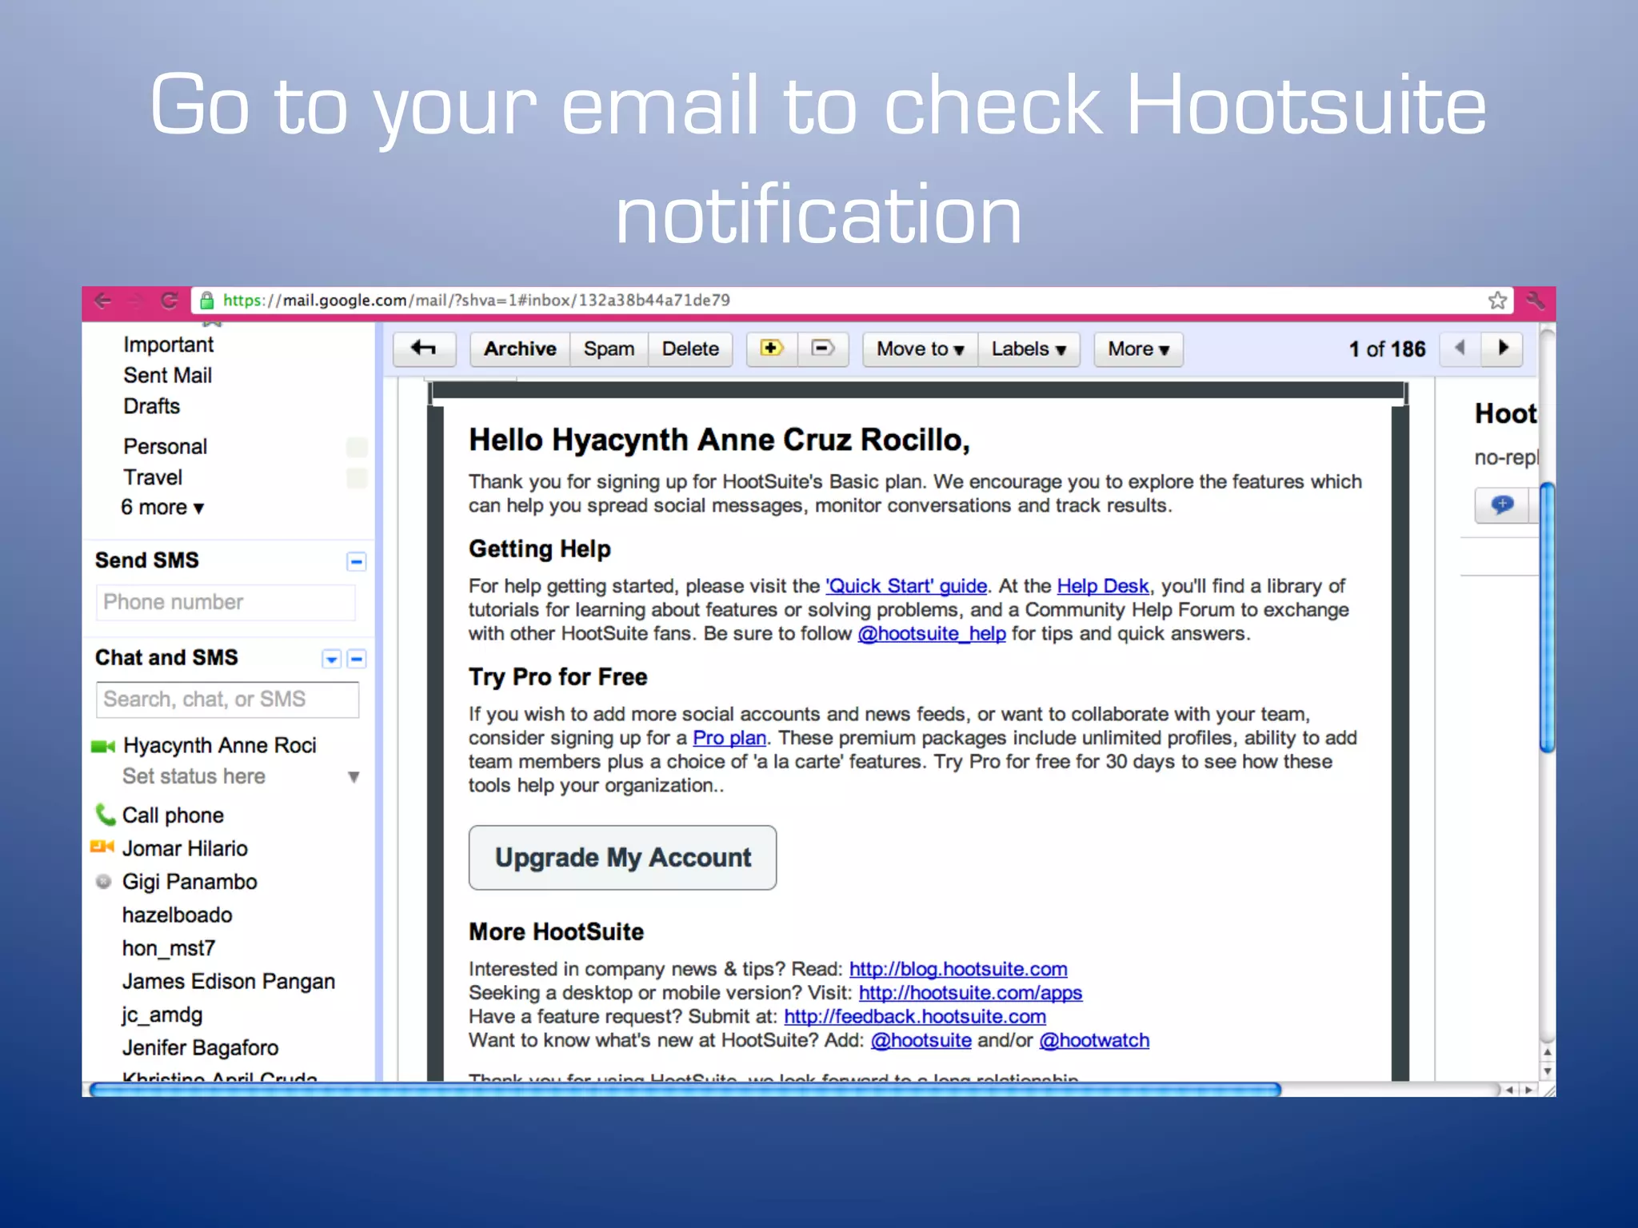The height and width of the screenshot is (1228, 1638).
Task: Select chat contact hazelboado
Action: point(177,915)
